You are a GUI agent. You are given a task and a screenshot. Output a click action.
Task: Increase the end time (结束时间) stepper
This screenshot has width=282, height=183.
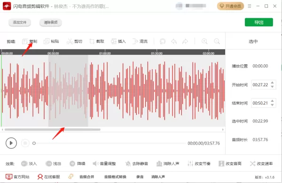(x=272, y=101)
